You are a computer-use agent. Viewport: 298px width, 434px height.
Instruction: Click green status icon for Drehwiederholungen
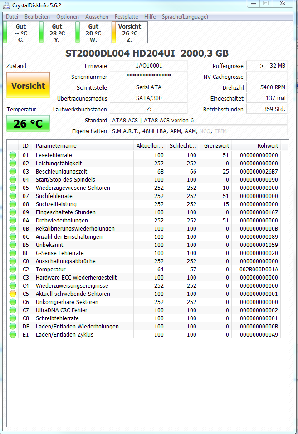[13, 220]
